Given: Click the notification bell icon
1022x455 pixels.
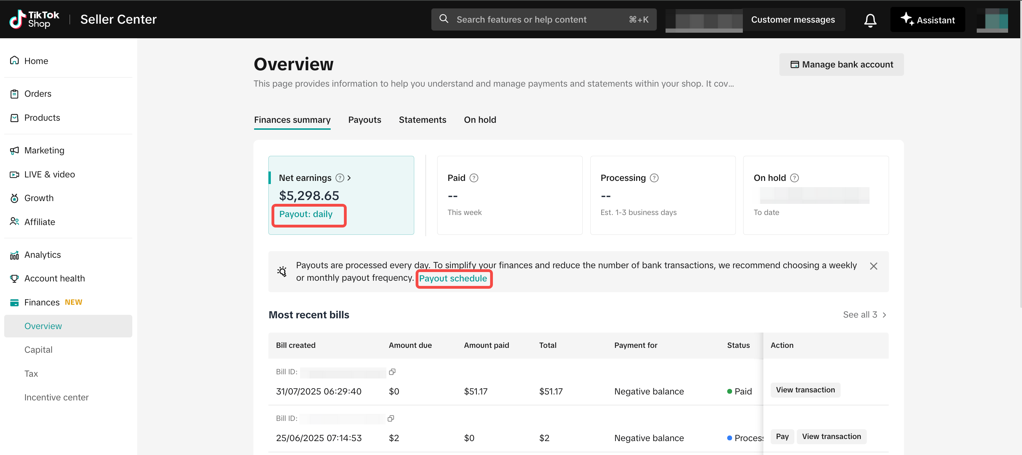Looking at the screenshot, I should click(870, 20).
